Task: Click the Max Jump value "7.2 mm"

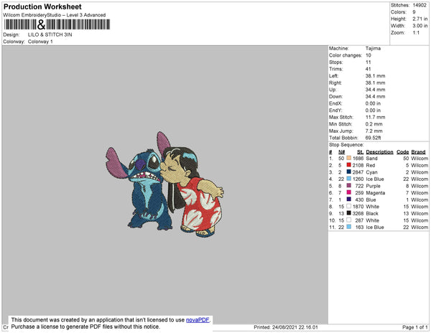Action: pyautogui.click(x=374, y=131)
